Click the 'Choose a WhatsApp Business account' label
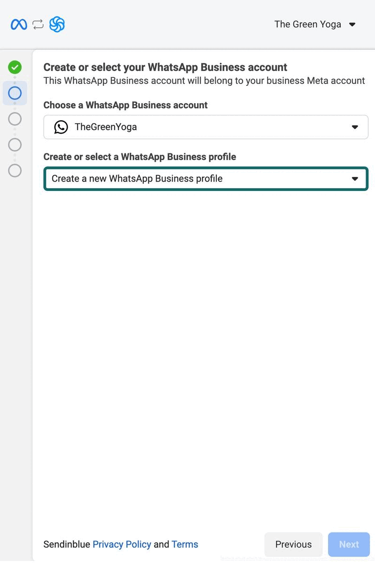 click(x=125, y=105)
